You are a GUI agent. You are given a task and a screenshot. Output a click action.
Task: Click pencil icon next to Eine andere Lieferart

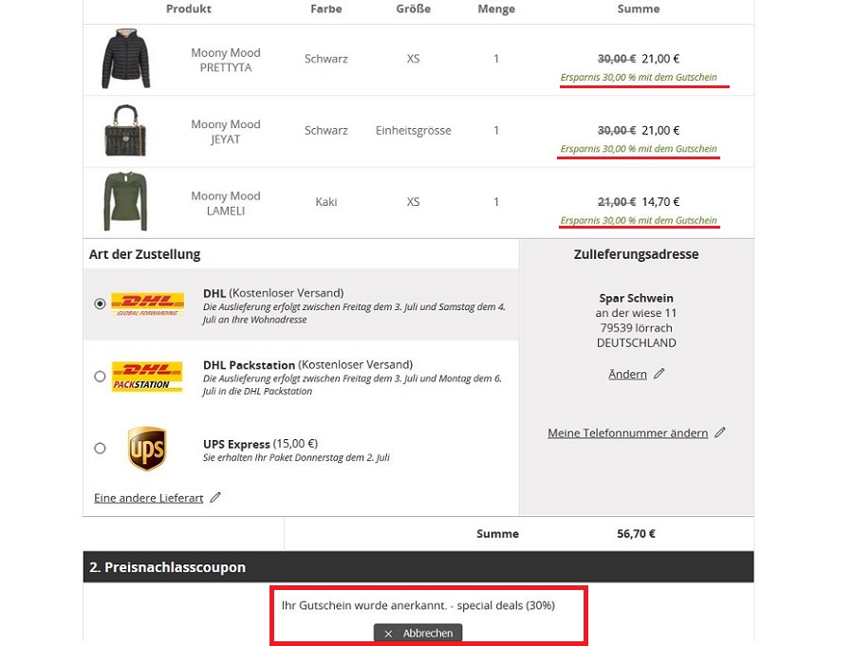tap(215, 497)
